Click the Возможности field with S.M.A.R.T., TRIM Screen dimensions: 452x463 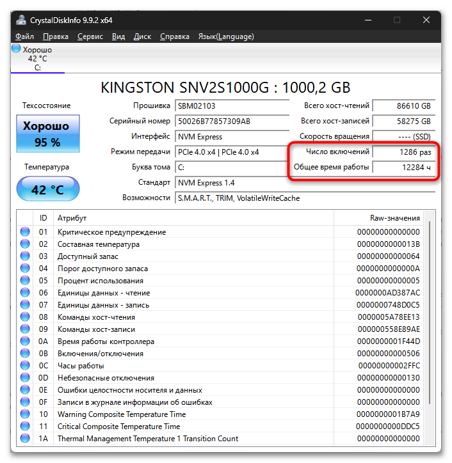point(305,198)
